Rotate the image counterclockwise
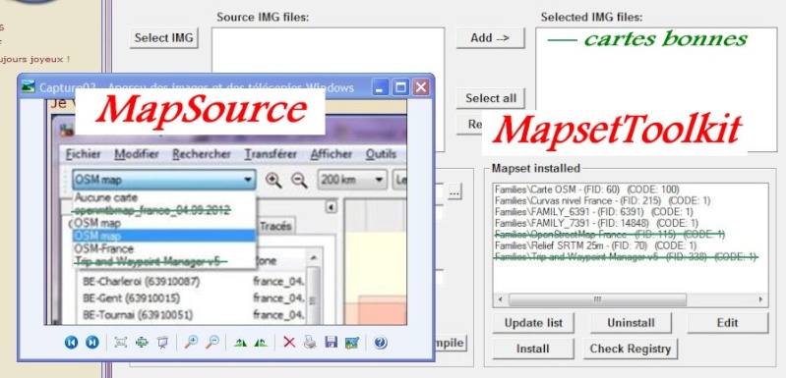The width and height of the screenshot is (786, 378). [x=260, y=343]
